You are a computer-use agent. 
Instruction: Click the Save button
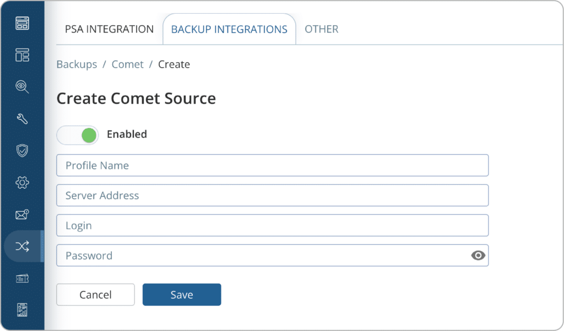click(182, 295)
